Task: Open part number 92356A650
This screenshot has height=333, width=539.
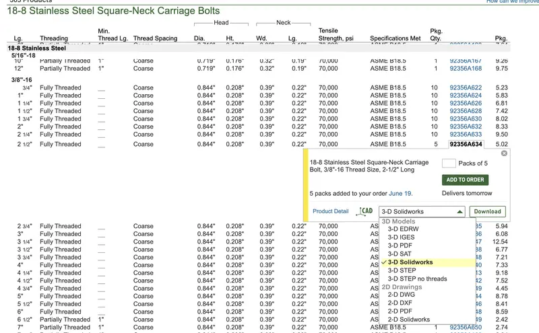Action: (x=466, y=328)
